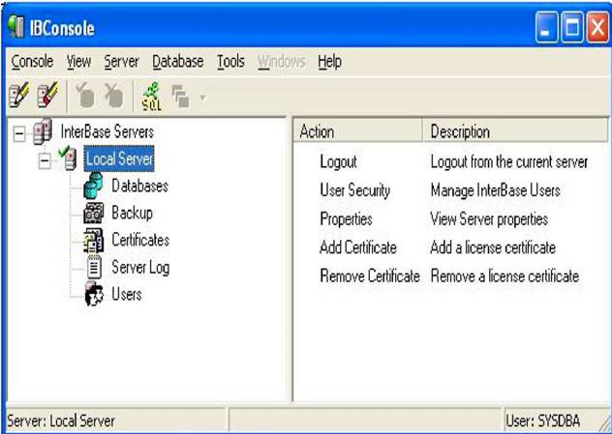Click the Database Disconnect toolbar icon
The width and height of the screenshot is (612, 434).
tap(113, 95)
